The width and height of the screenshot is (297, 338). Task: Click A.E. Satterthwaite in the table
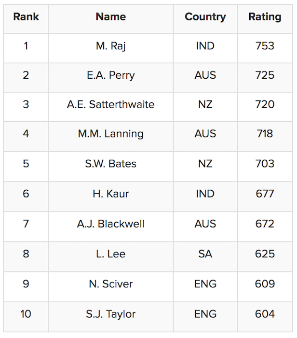pos(111,105)
